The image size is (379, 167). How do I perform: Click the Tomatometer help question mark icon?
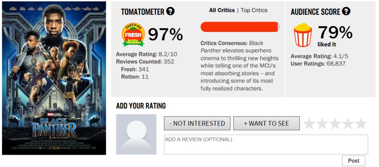click(x=170, y=12)
